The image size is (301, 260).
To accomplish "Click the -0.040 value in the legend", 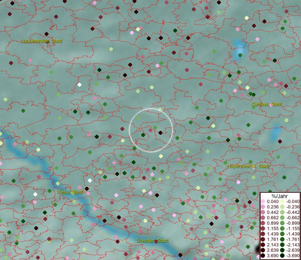I will coord(293,201).
